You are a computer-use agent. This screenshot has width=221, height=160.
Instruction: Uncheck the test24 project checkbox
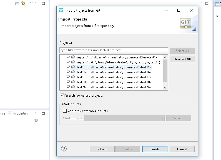(68, 87)
